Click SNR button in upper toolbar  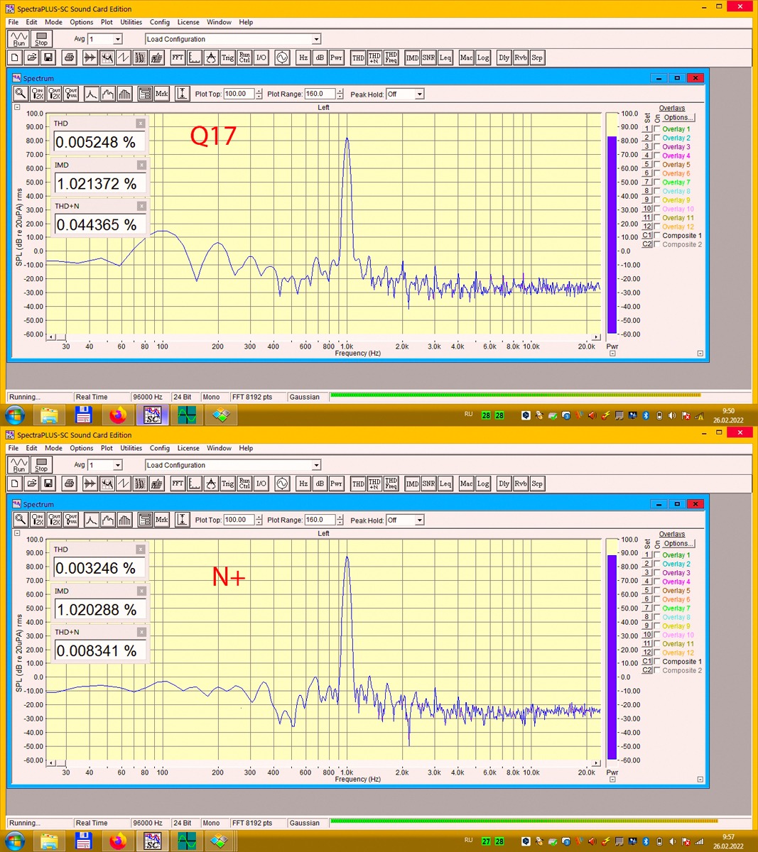(428, 58)
